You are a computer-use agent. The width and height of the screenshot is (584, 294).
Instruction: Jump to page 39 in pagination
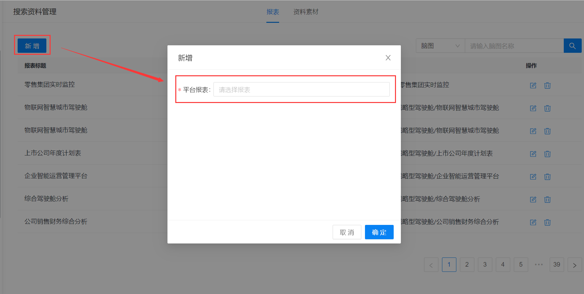click(x=557, y=265)
